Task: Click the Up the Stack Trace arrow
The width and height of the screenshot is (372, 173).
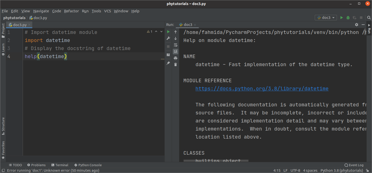Action: pos(176,32)
